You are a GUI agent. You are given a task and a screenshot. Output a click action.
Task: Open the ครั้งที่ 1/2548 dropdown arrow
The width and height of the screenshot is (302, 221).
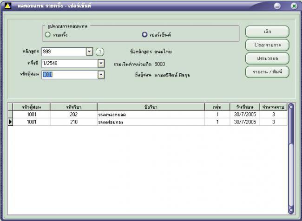(101, 63)
